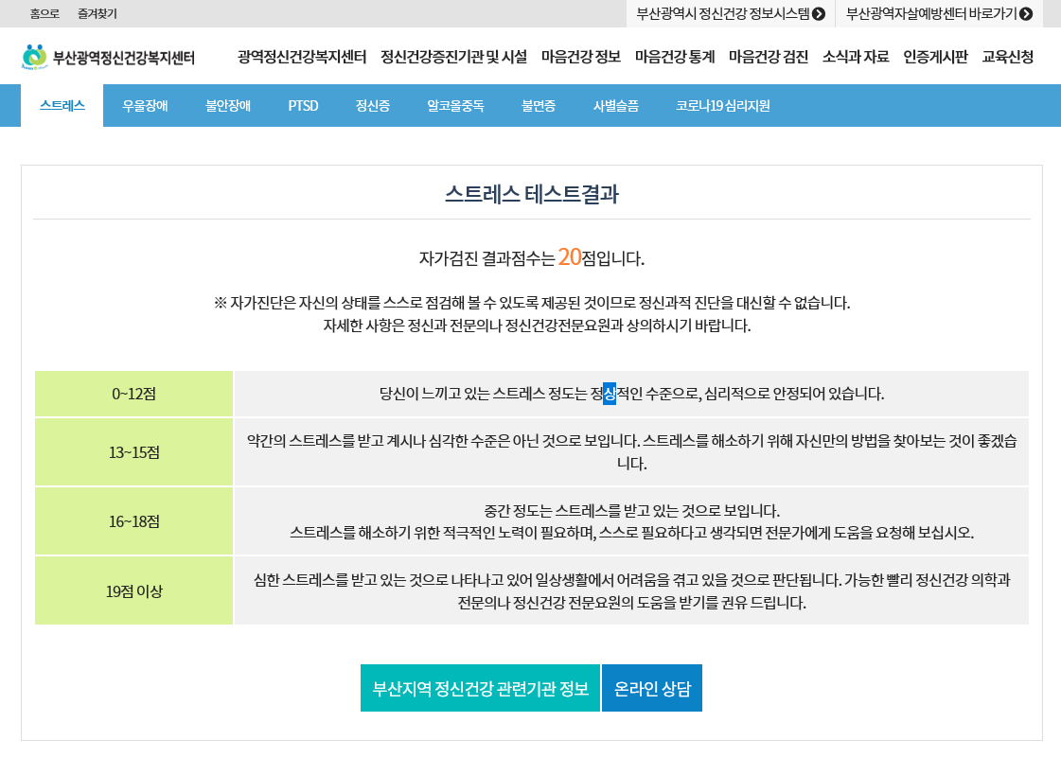The image size is (1061, 775).
Task: Expand the 마음건강 정보 menu
Action: pos(580,57)
